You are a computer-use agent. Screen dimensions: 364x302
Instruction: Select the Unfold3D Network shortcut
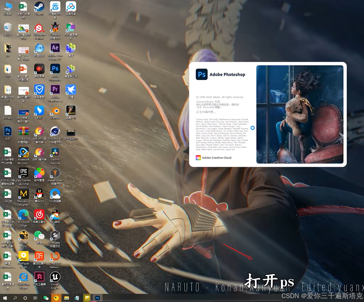[55, 259]
